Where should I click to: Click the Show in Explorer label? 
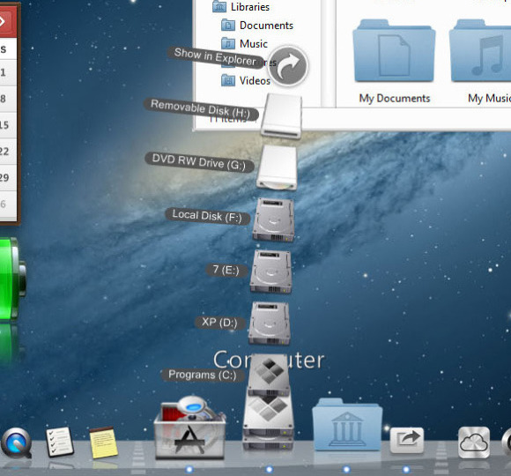pos(215,57)
